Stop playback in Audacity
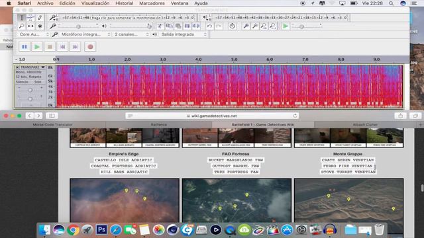The height and width of the screenshot is (238, 424). [50, 47]
